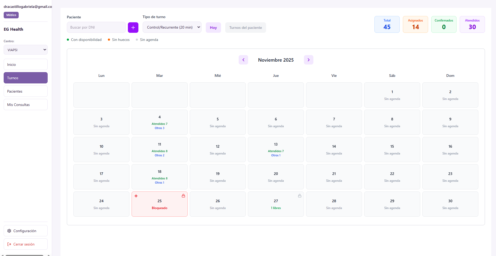Click the purple plus icon to add patient

click(133, 27)
